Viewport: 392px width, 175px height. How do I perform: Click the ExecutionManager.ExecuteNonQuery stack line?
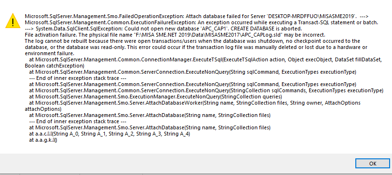point(155,97)
